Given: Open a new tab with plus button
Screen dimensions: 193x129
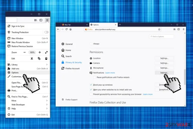Looking at the screenshot, I should pyautogui.click(x=120, y=25).
